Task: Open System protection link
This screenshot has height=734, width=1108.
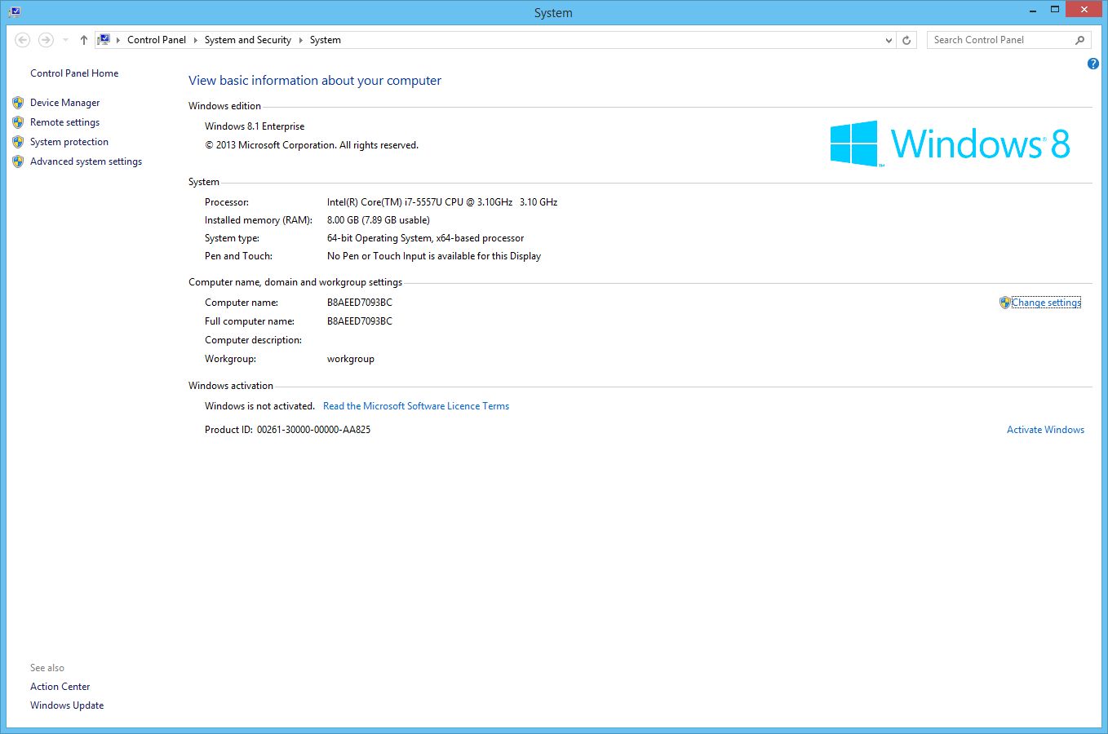Action: pyautogui.click(x=69, y=142)
